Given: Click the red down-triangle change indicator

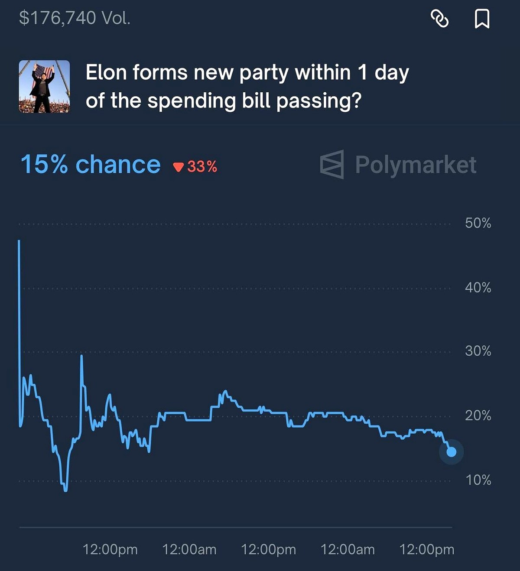Looking at the screenshot, I should click(x=178, y=167).
